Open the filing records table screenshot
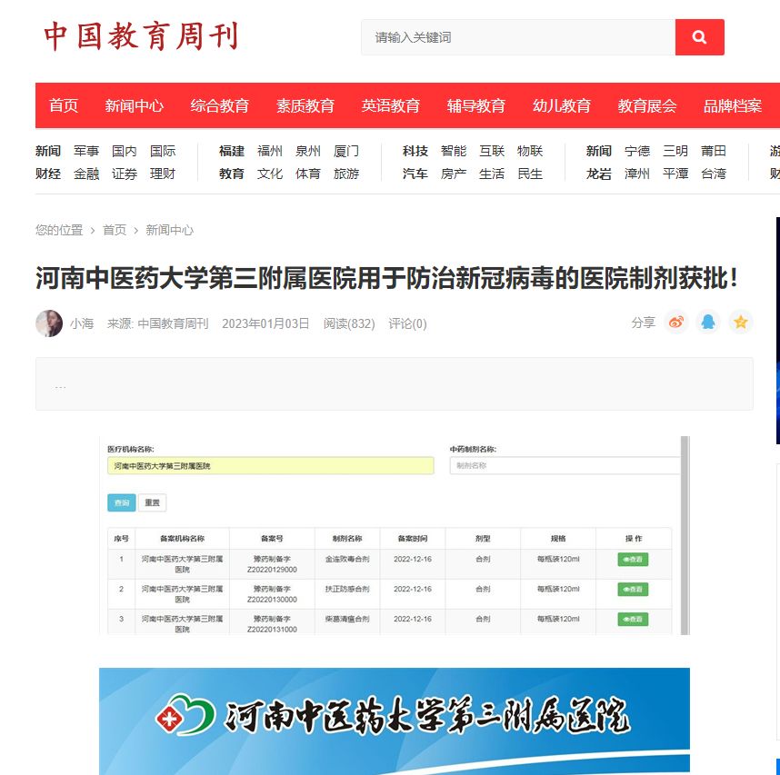This screenshot has height=775, width=780. point(395,535)
